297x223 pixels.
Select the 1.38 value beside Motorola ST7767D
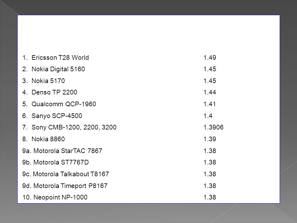tap(210, 163)
